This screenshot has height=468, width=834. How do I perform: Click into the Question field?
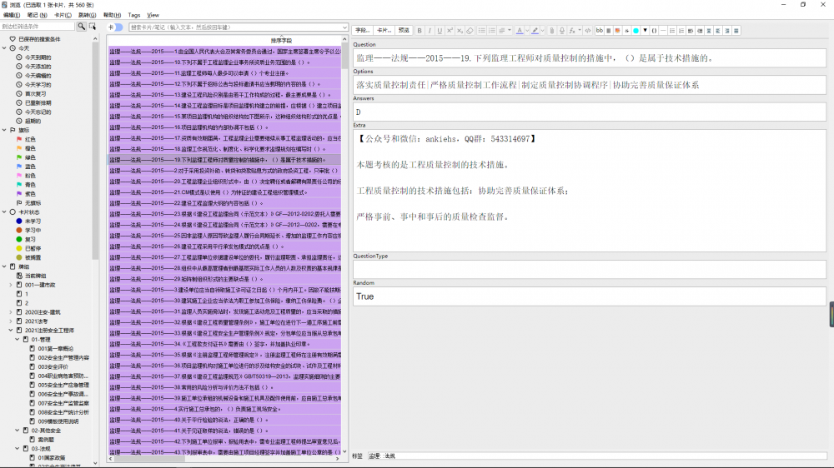(590, 58)
